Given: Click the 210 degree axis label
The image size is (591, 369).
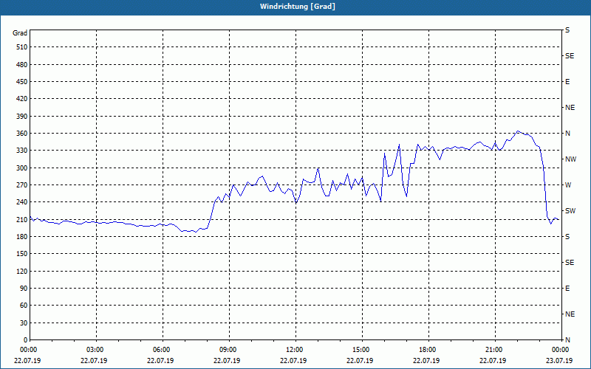Looking at the screenshot, I should (x=21, y=219).
